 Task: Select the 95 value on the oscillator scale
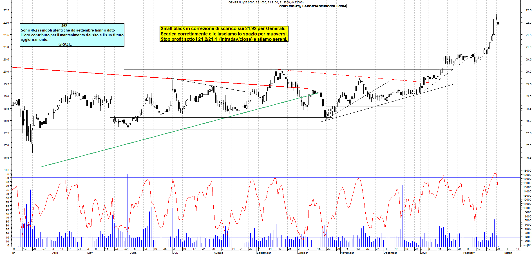[8, 174]
